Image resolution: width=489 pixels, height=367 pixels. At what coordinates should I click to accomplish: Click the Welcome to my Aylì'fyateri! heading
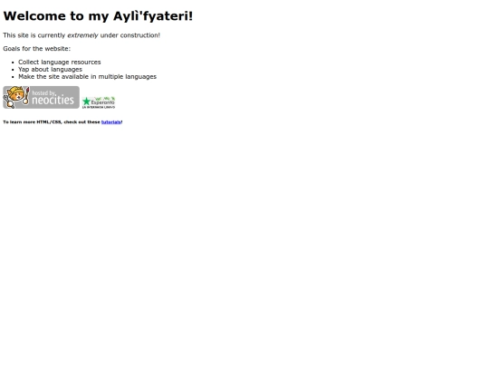98,16
